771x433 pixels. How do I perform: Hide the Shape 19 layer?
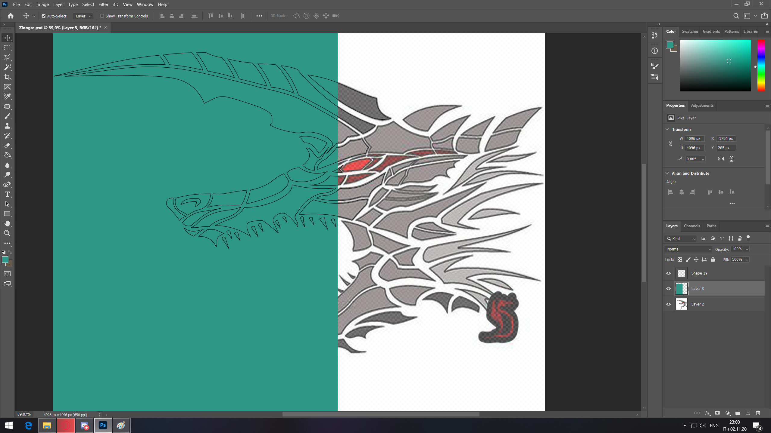(x=669, y=273)
